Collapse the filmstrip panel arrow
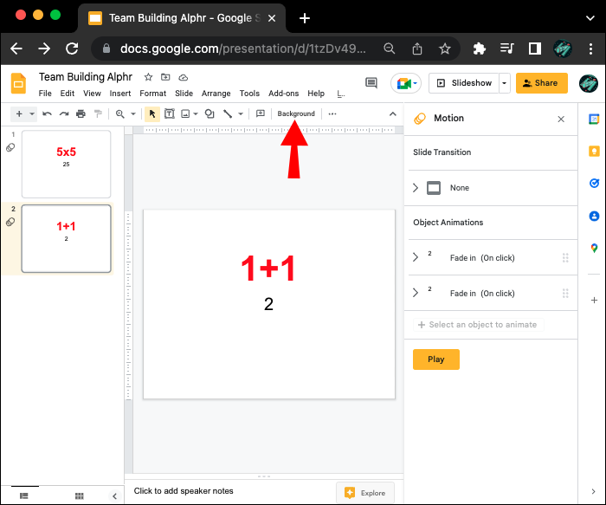The width and height of the screenshot is (606, 505). [x=114, y=495]
